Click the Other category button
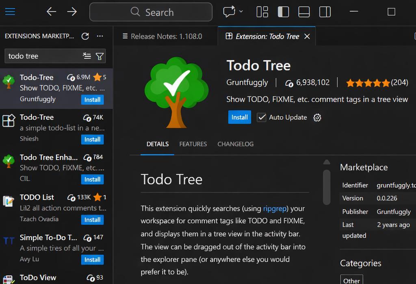The height and width of the screenshot is (284, 416). tap(351, 280)
